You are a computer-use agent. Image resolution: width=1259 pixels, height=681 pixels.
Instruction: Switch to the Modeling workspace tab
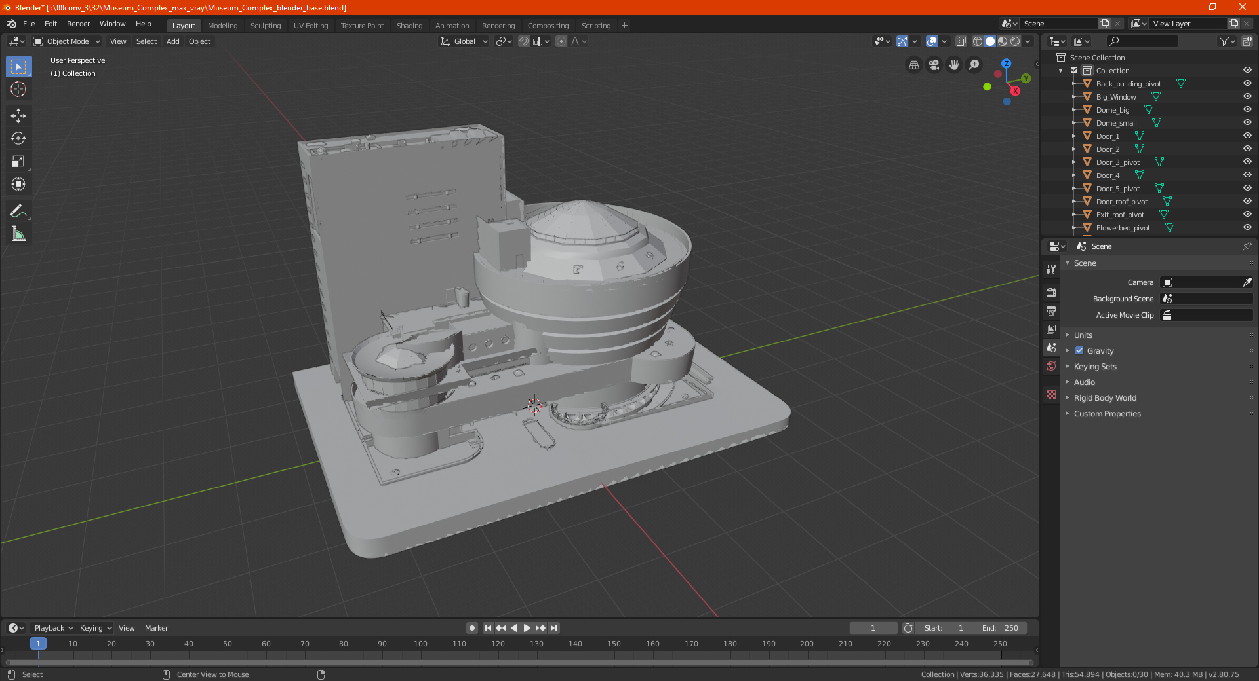click(x=222, y=26)
